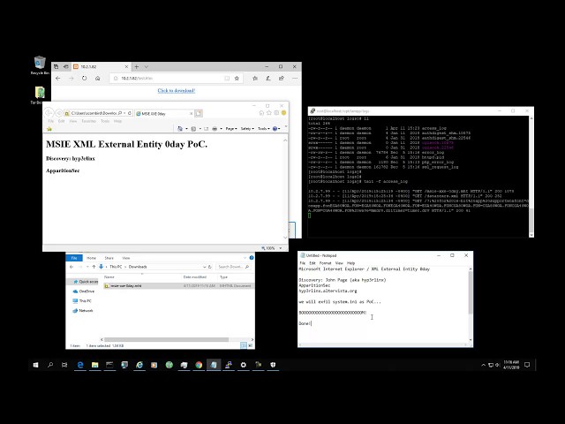Expand the tab previews chevron in Edge
The height and width of the screenshot is (424, 565).
147,67
